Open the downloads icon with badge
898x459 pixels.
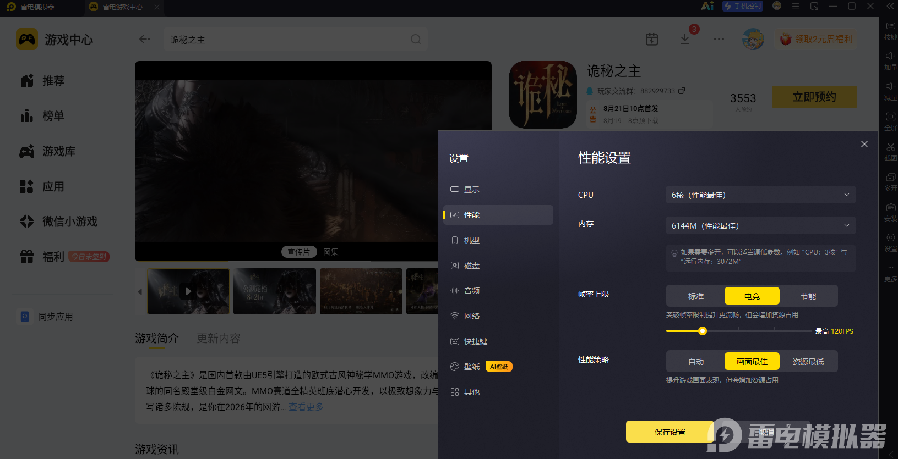(x=685, y=39)
